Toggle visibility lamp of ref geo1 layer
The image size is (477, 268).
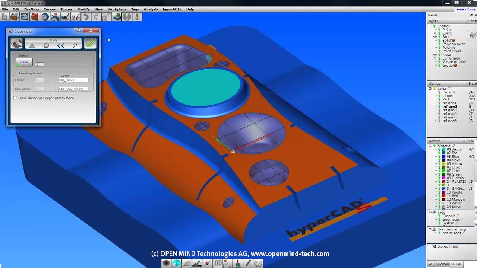point(439,103)
